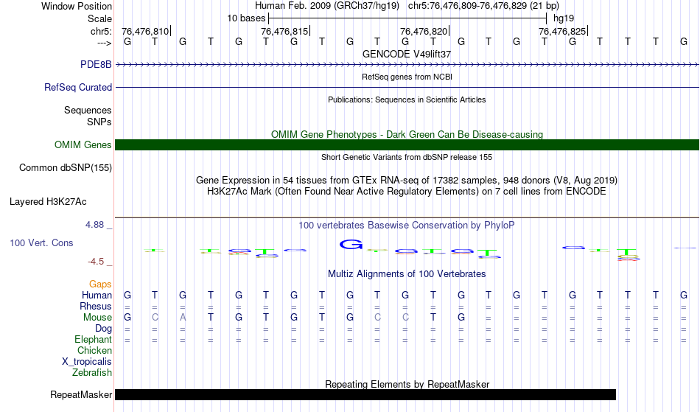700x412 pixels.
Task: Click the GENCODE V49lift37 track title
Action: [407, 54]
